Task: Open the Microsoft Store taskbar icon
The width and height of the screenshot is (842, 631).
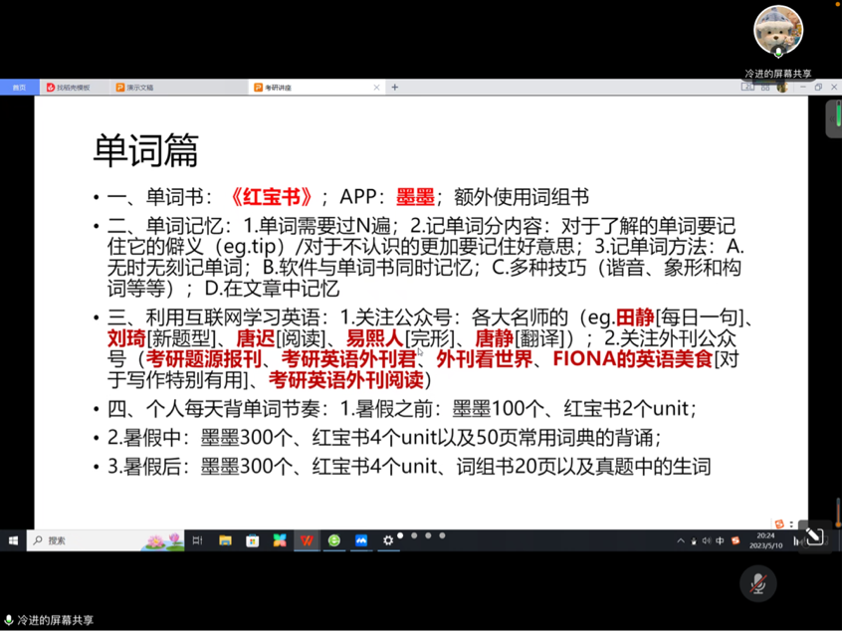Action: coord(253,540)
